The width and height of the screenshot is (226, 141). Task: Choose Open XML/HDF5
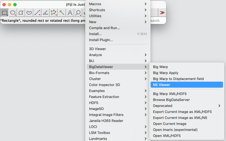pos(187,136)
